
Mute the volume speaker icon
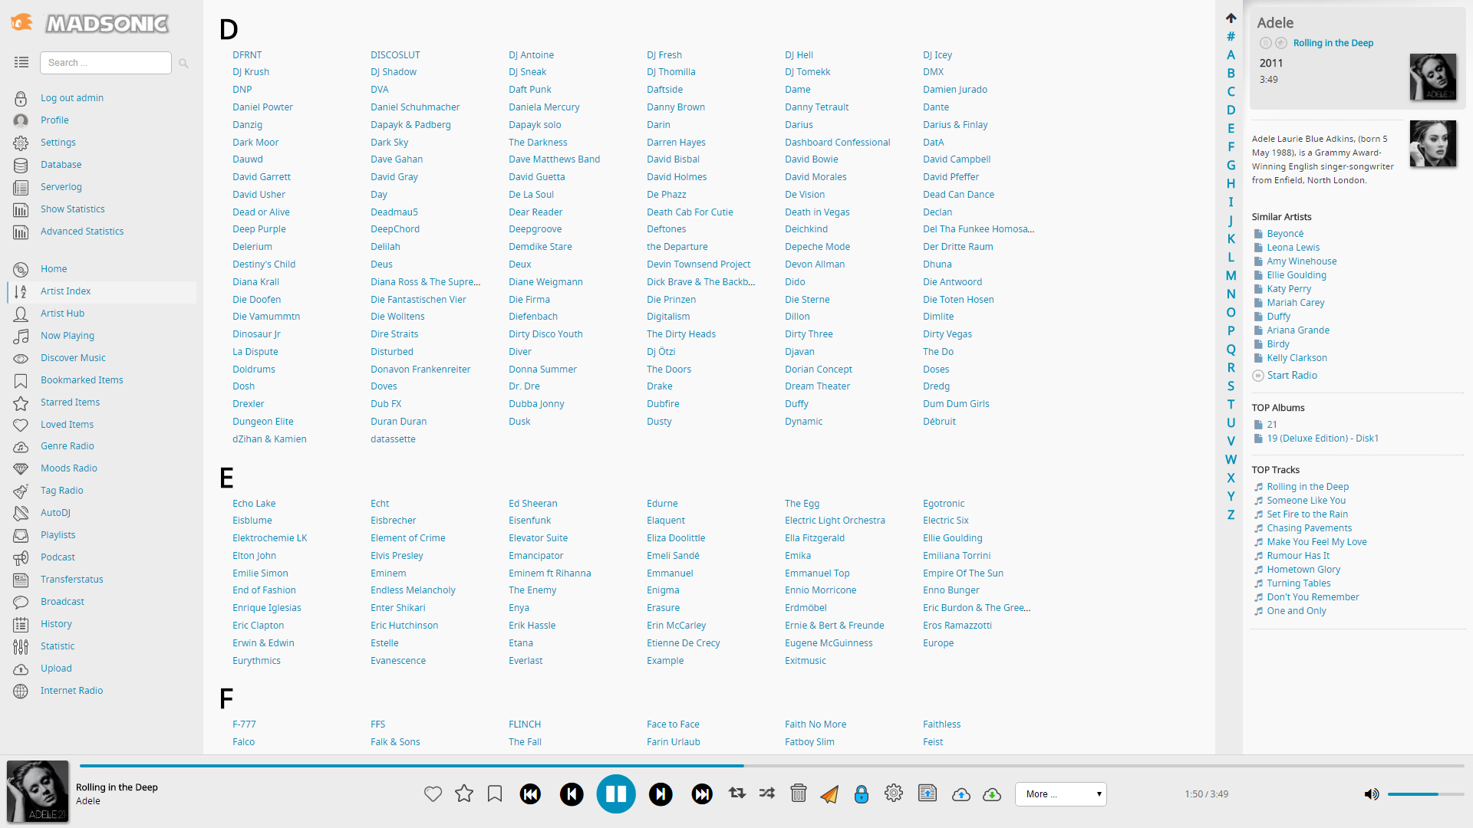(x=1371, y=794)
